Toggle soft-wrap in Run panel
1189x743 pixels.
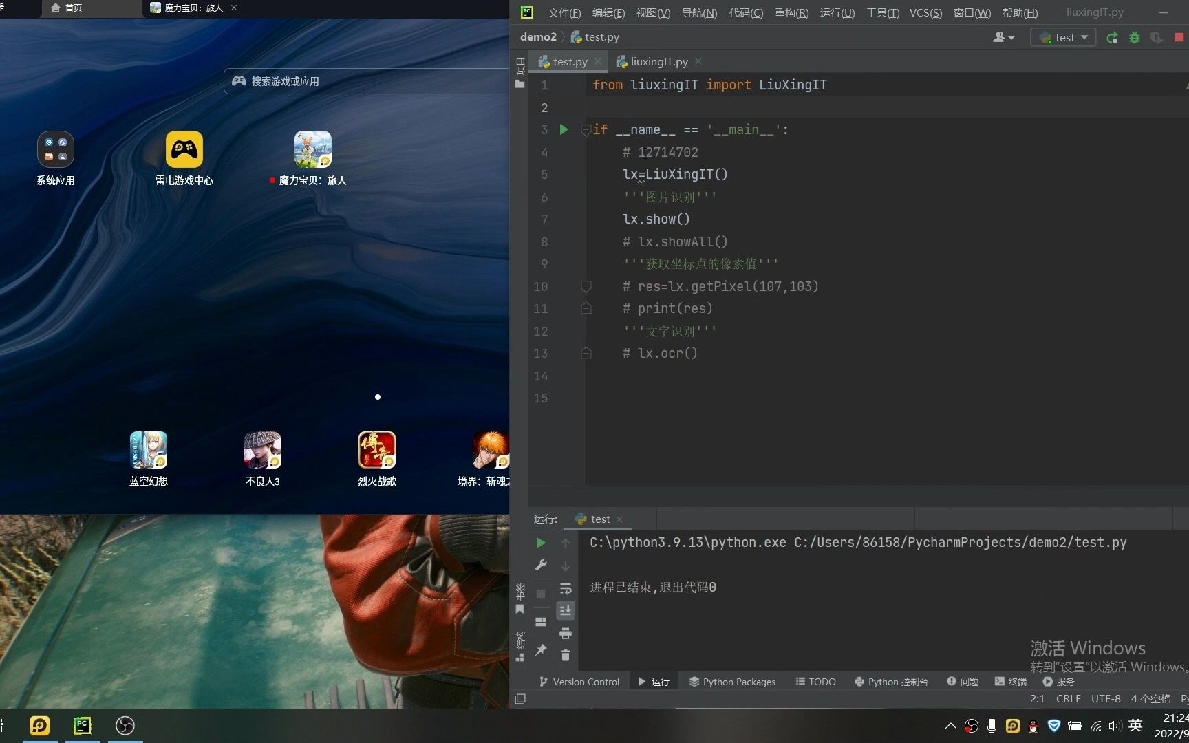point(566,589)
